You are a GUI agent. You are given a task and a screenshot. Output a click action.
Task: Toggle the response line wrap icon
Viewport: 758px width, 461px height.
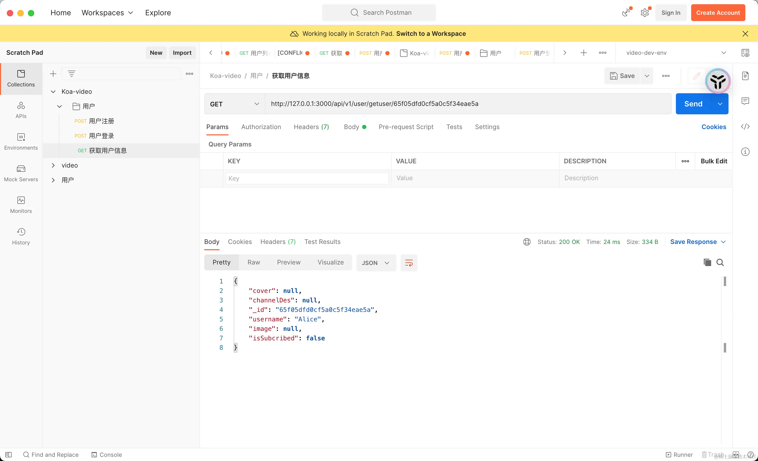[408, 263]
